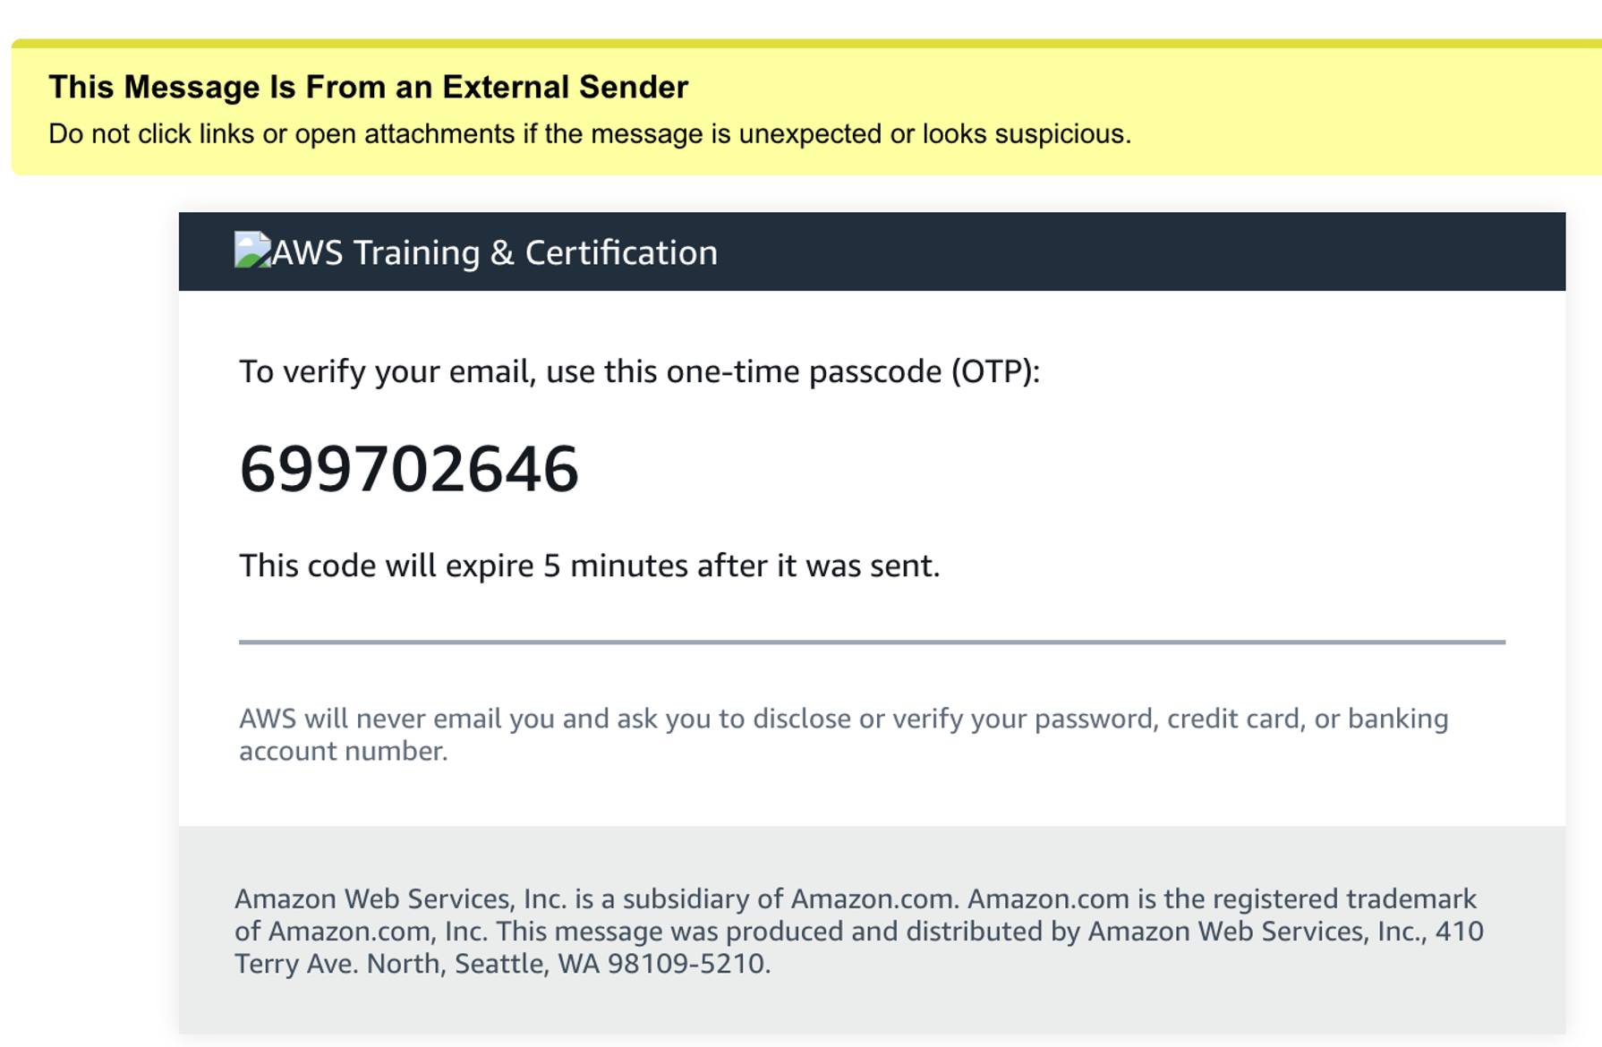The height and width of the screenshot is (1047, 1602).
Task: Click the "This Message Is From an External Sender" heading
Action: tap(368, 87)
